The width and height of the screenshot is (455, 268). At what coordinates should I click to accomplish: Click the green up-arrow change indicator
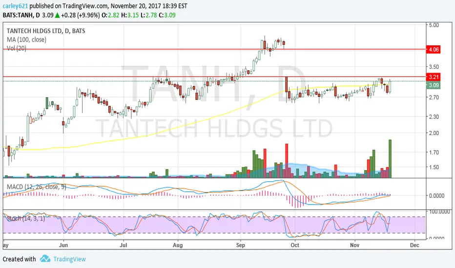(x=58, y=15)
